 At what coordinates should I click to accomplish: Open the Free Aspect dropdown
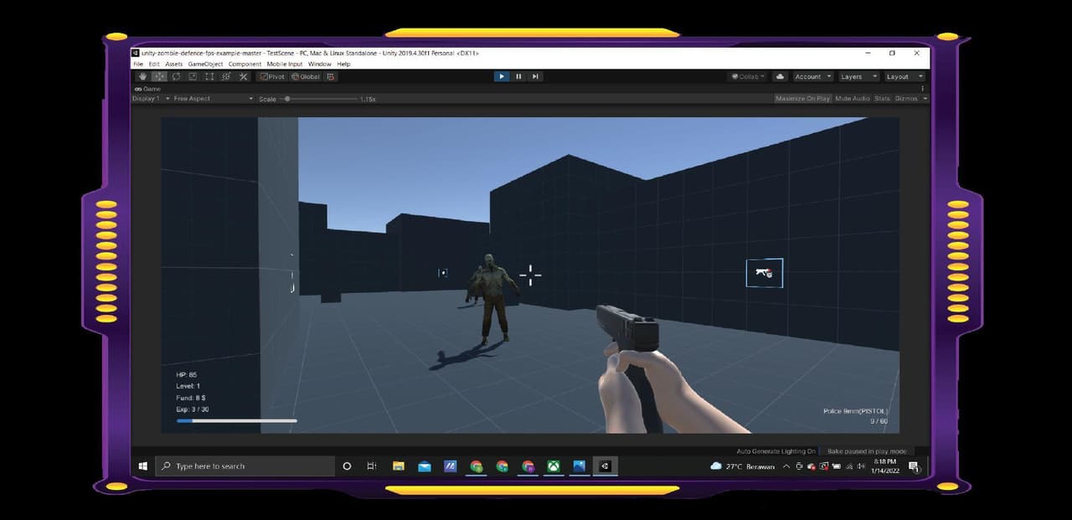pyautogui.click(x=213, y=99)
